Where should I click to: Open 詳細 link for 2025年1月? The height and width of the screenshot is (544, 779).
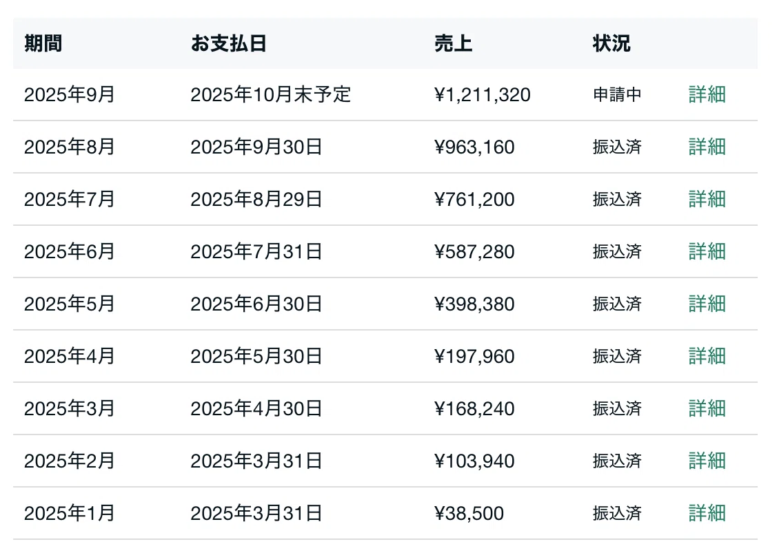coord(707,513)
